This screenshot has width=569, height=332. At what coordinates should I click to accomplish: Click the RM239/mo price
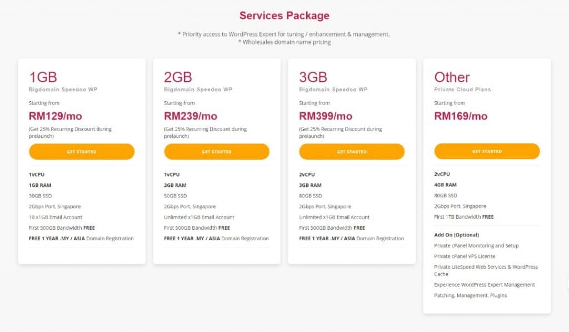click(x=191, y=116)
